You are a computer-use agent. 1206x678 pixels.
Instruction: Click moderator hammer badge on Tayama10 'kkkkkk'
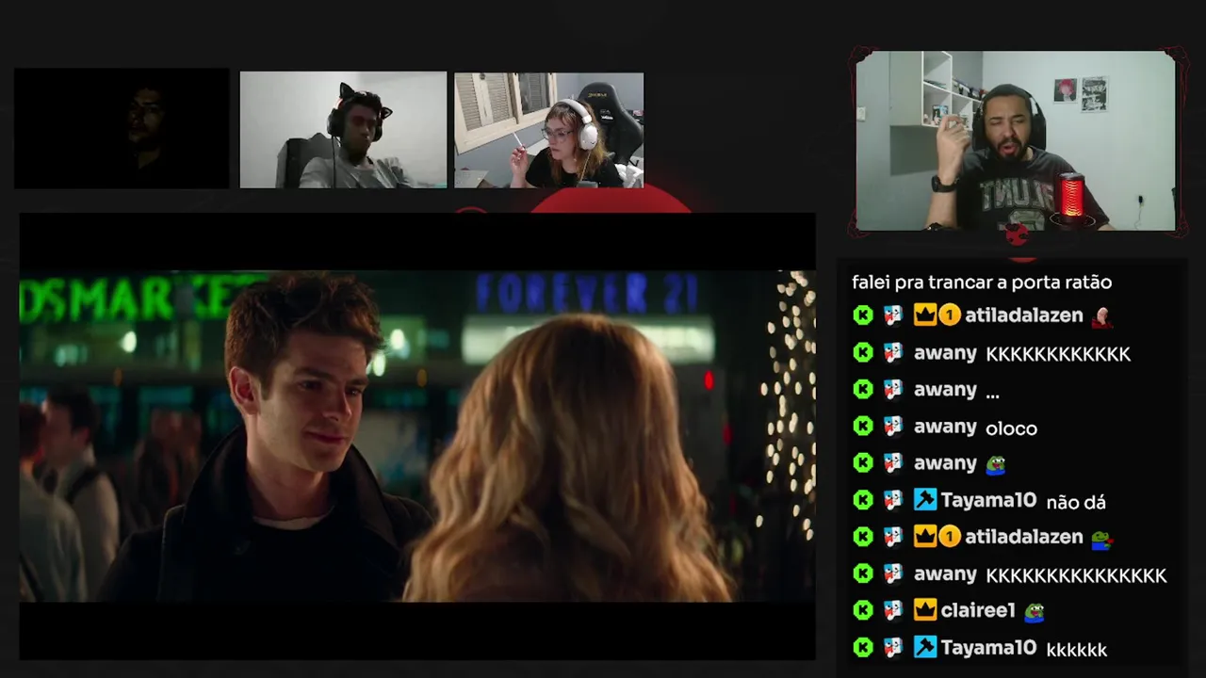coord(925,647)
